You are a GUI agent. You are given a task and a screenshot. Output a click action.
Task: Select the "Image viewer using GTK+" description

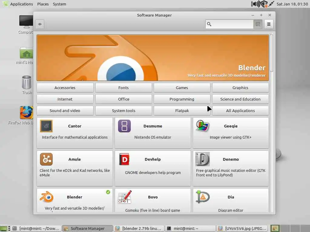tap(230, 137)
